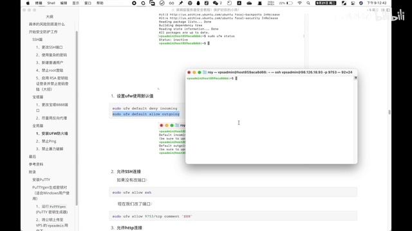Open the Apple menu
Image resolution: width=412 pixels, height=231 pixels.
coord(28,3)
